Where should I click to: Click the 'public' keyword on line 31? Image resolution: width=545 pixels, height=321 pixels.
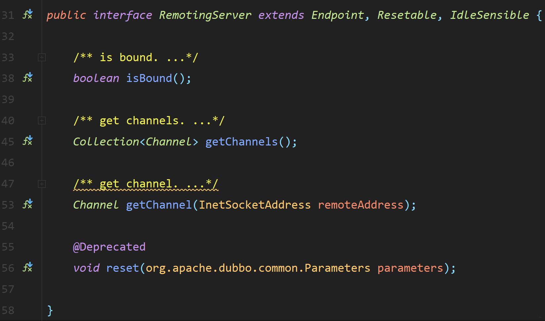click(x=66, y=15)
